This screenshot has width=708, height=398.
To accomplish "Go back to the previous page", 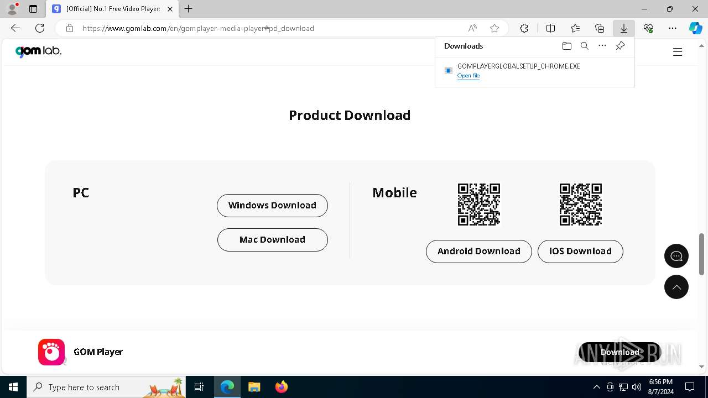I will (x=15, y=28).
